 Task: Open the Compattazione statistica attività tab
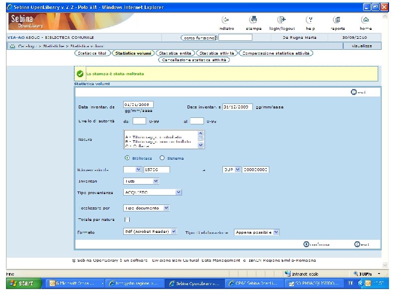(276, 53)
